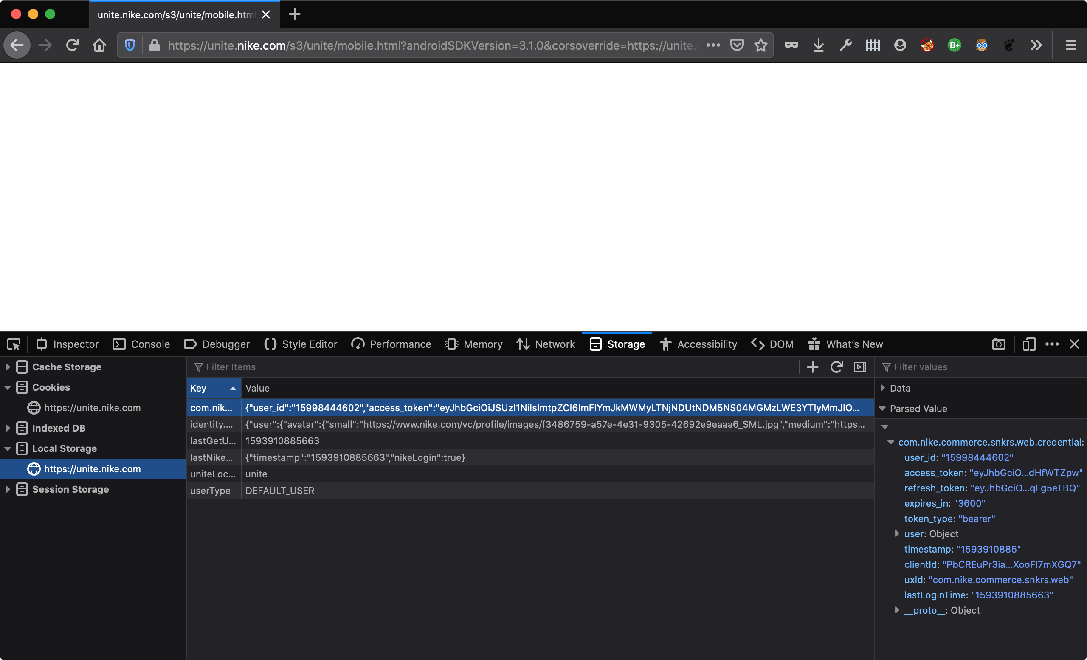
Task: Open the wrench developer tools menu
Action: 845,45
